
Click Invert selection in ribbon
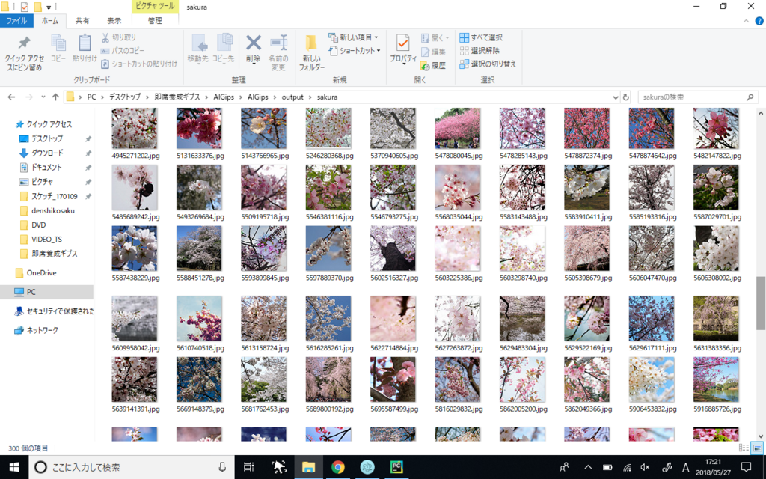click(x=488, y=64)
